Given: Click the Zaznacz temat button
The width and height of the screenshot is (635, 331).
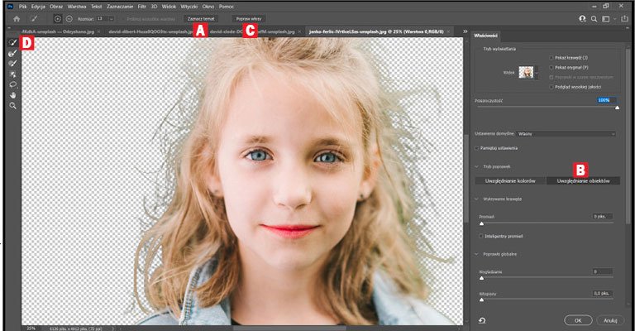Looking at the screenshot, I should coord(201,19).
